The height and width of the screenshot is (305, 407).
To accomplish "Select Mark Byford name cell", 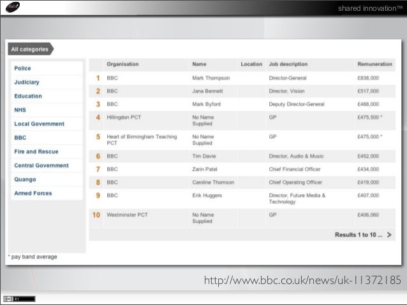I will point(206,104).
